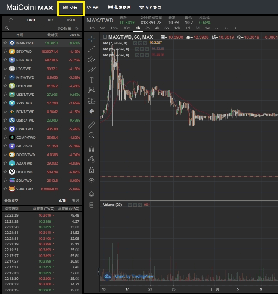The width and height of the screenshot is (278, 294).
Task: Select the Text annotation tool
Action: 91,80
